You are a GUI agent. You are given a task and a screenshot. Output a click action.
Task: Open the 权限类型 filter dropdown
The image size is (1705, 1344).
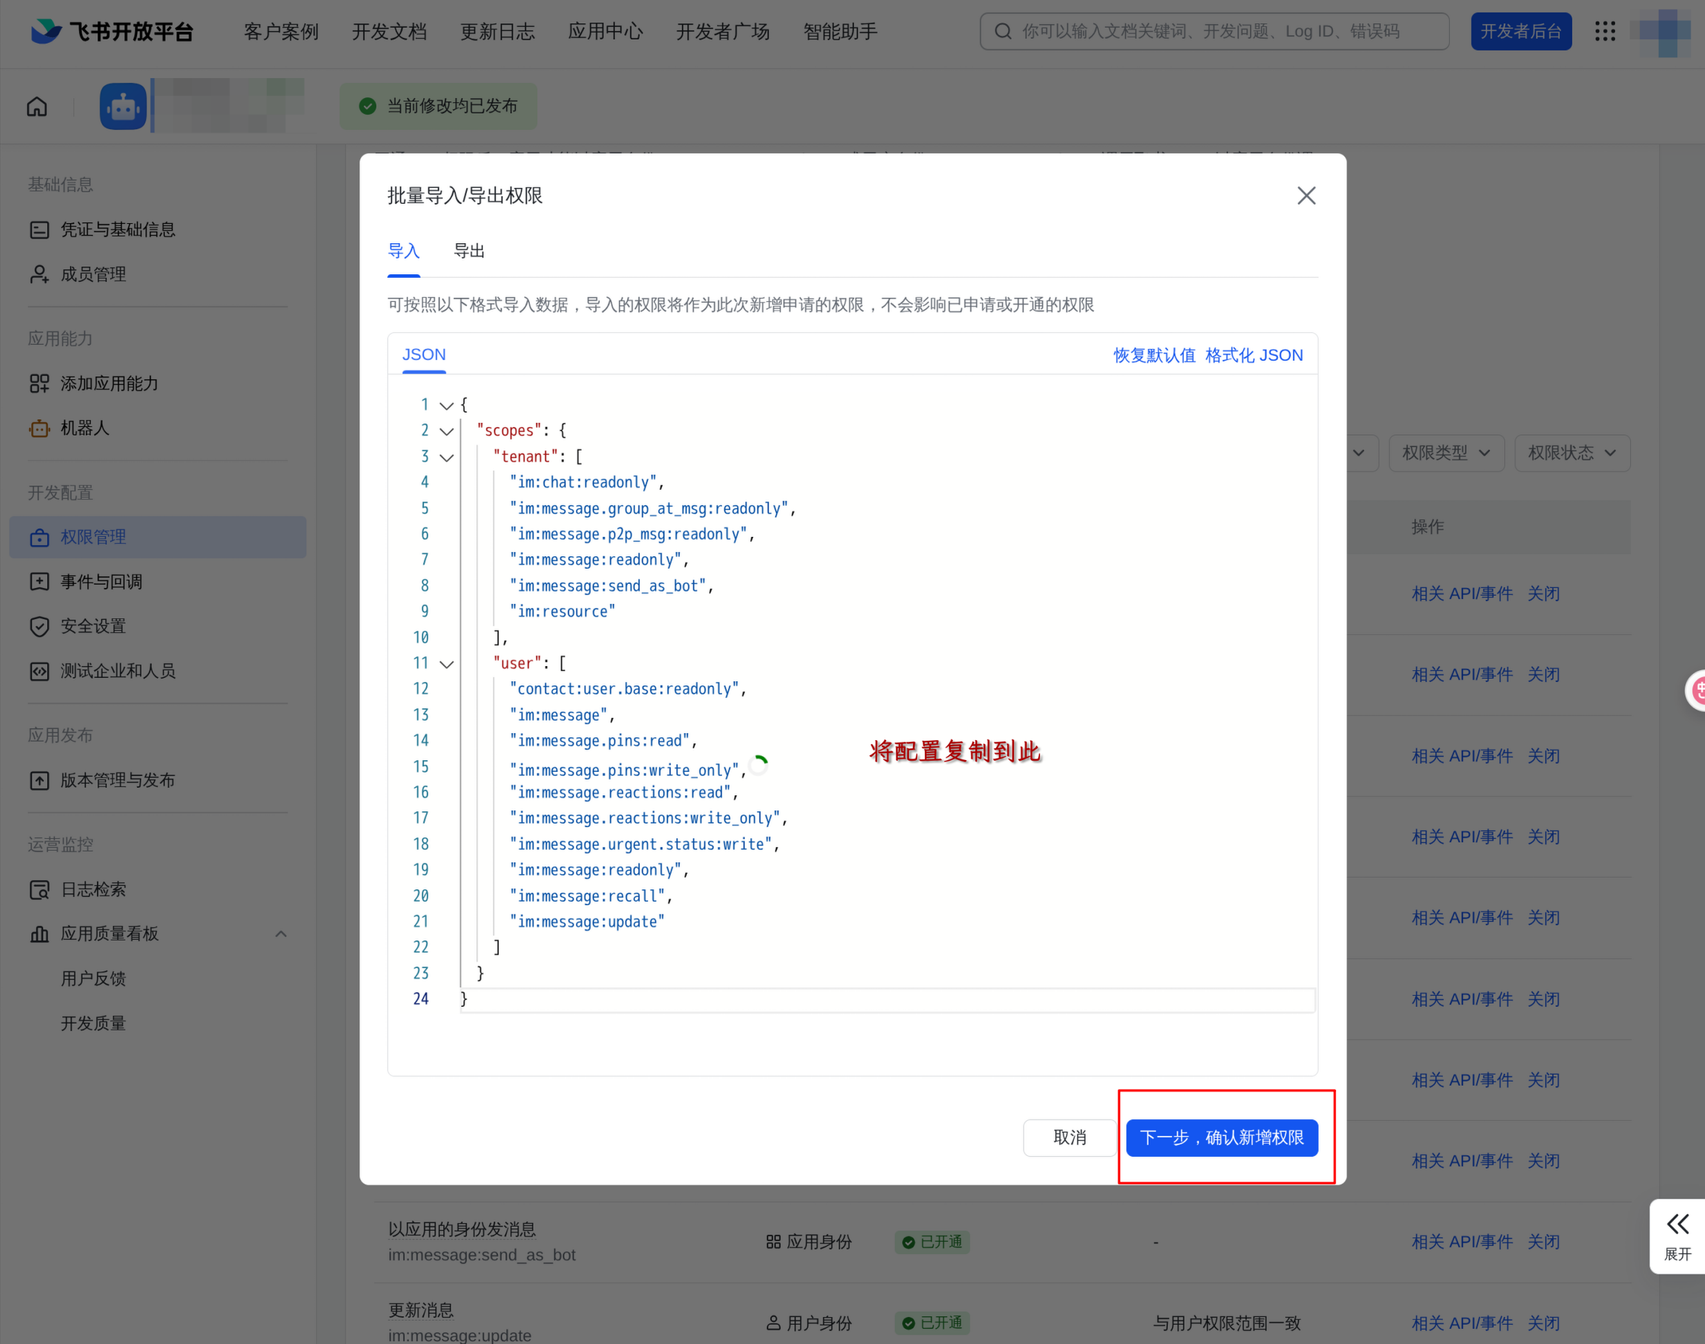click(1446, 453)
